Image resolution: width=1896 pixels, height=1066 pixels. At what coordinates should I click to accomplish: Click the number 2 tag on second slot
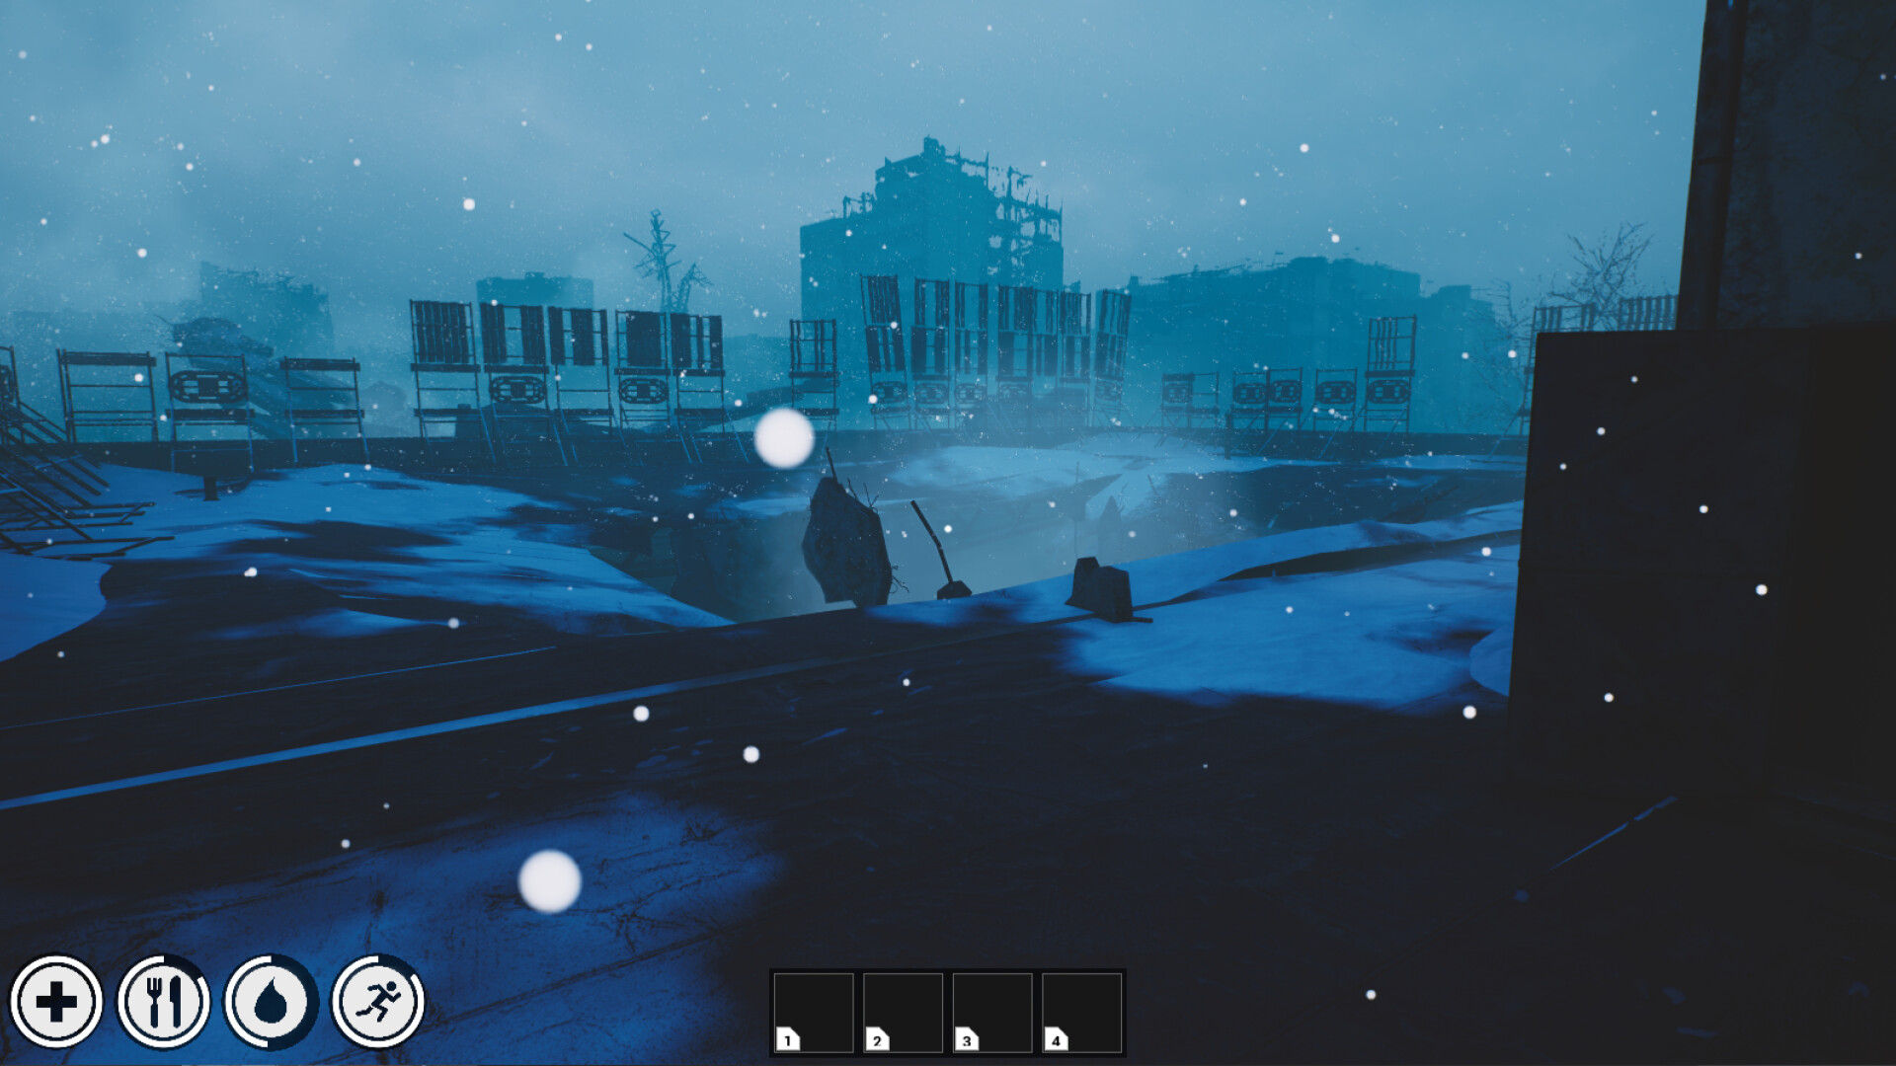point(877,1039)
